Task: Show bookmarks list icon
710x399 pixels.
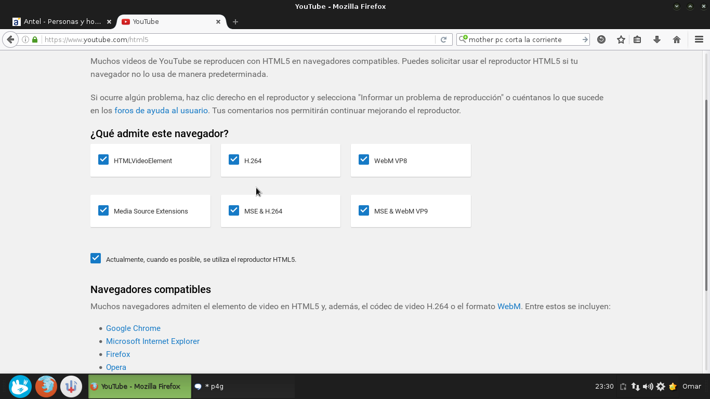Action: pos(637,39)
